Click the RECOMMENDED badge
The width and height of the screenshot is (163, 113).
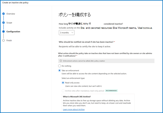coord(111,91)
